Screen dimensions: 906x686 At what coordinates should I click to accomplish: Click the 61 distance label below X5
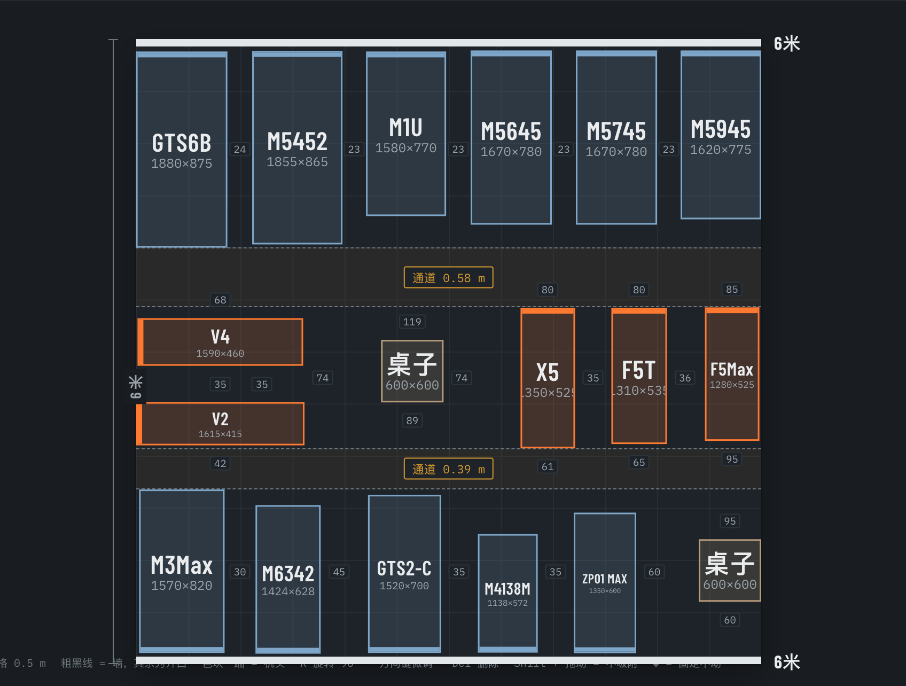pos(548,466)
